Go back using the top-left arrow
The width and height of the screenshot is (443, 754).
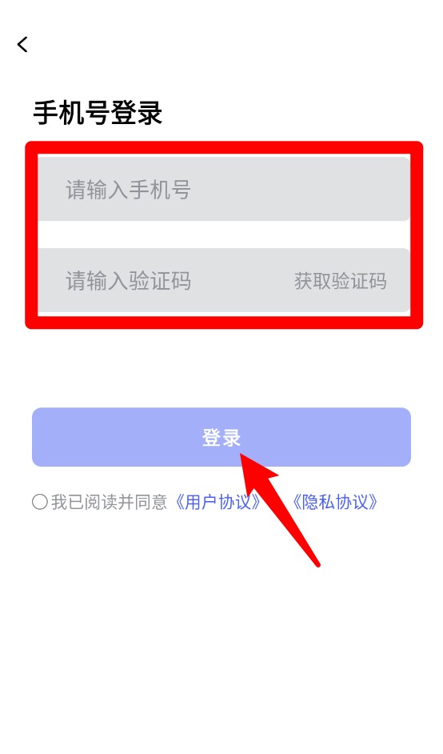22,44
